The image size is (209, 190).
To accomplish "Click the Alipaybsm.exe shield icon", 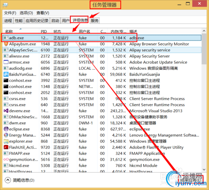I will (6, 44).
